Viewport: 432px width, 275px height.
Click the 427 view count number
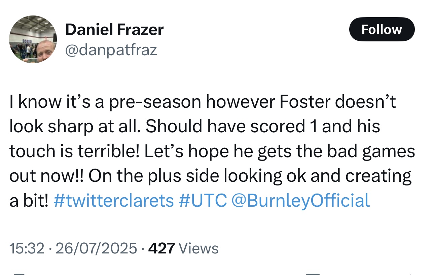click(x=161, y=248)
